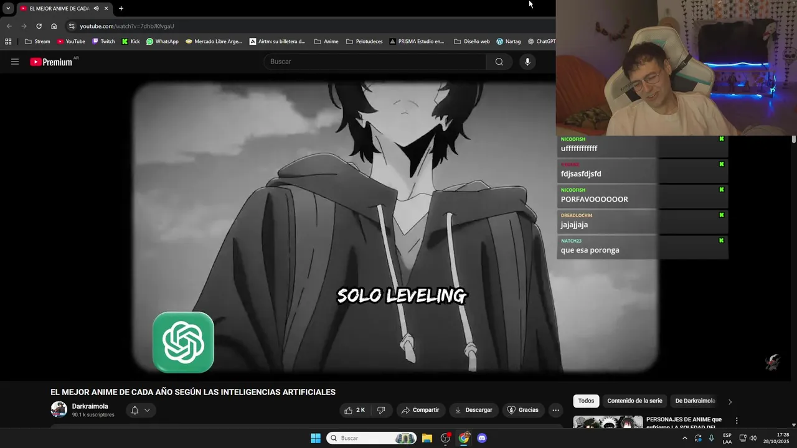Expand notification options chevron beside bell
This screenshot has width=797, height=448.
pos(148,410)
